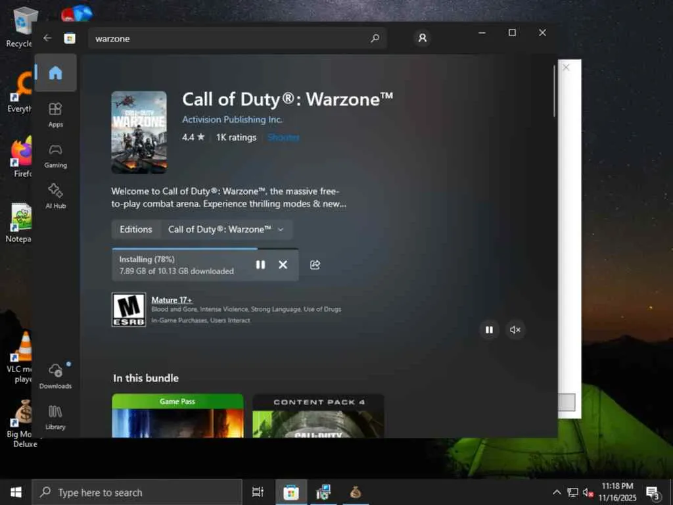
Task: Minimize the Microsoft Store window
Action: 482,33
